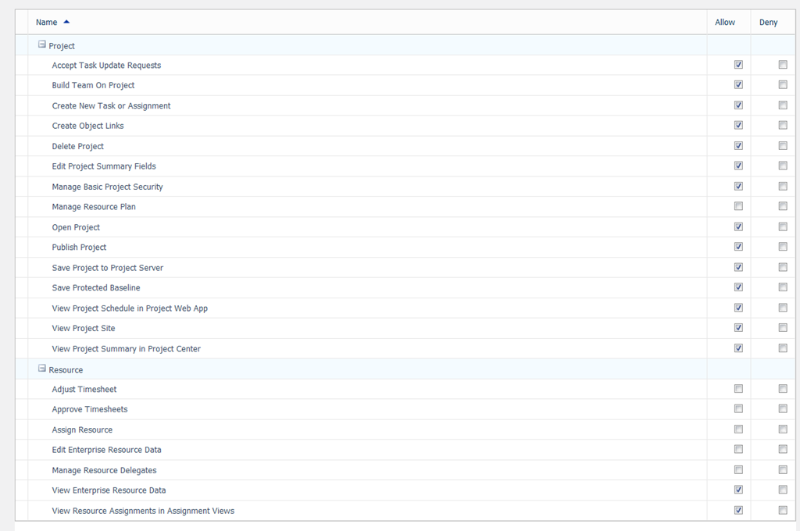Uncheck Allow for Accept Task Update Requests
The height and width of the screenshot is (531, 800).
(738, 65)
